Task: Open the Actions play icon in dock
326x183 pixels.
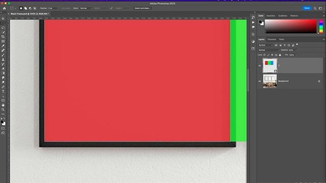Action: [253, 22]
